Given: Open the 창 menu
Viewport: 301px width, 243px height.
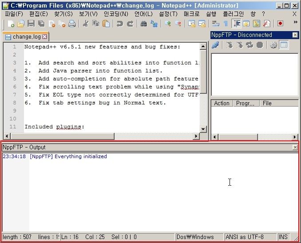Looking at the screenshot, I should tap(253, 14).
